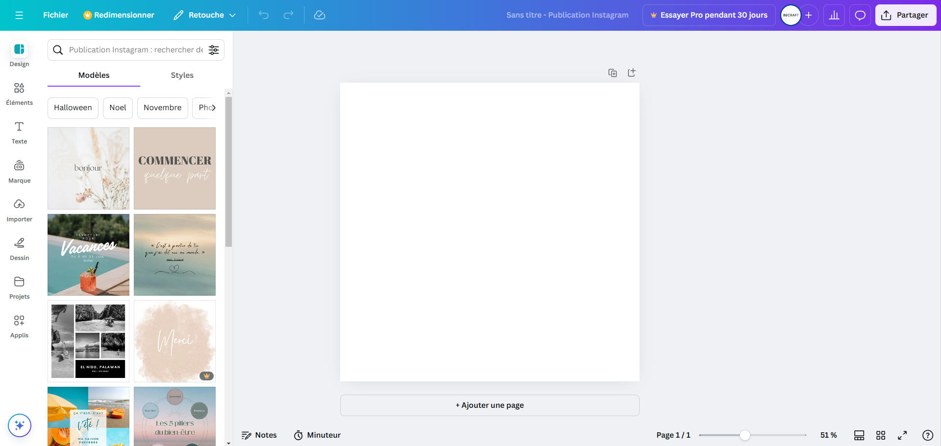Select the El Nido Palawan collage template
The image size is (941, 446).
click(x=88, y=341)
